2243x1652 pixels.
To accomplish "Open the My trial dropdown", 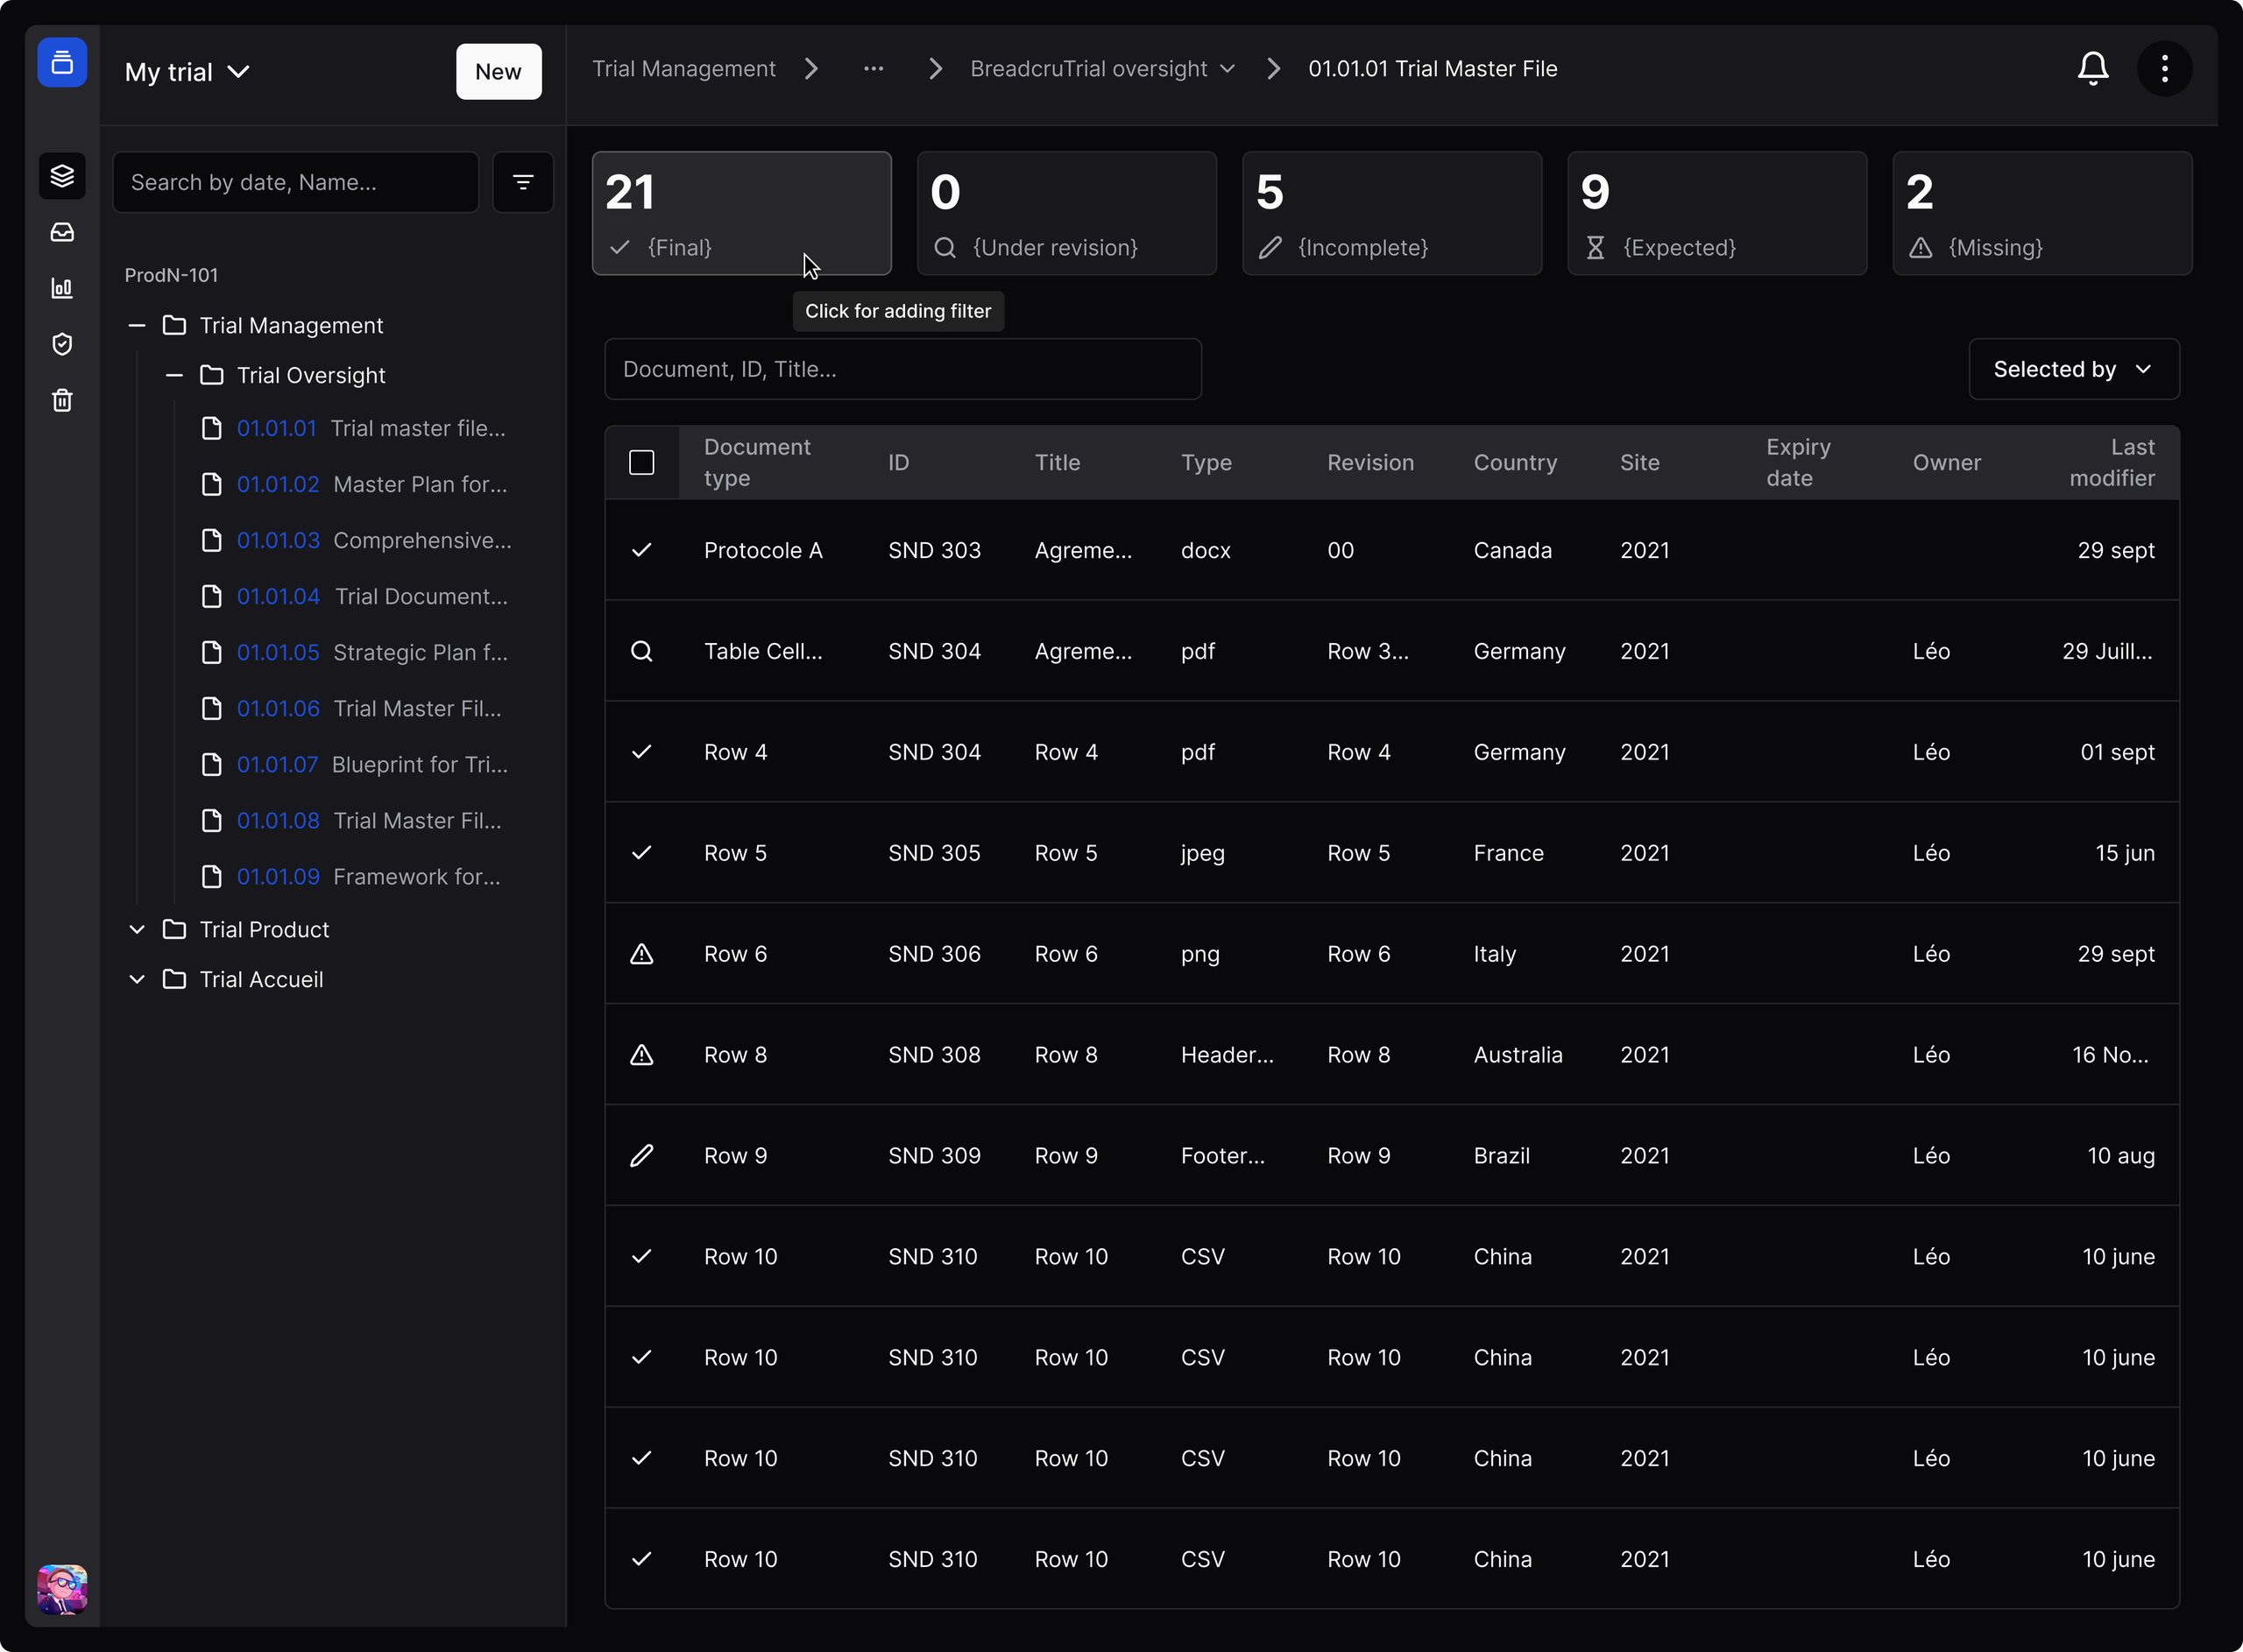I will (187, 72).
